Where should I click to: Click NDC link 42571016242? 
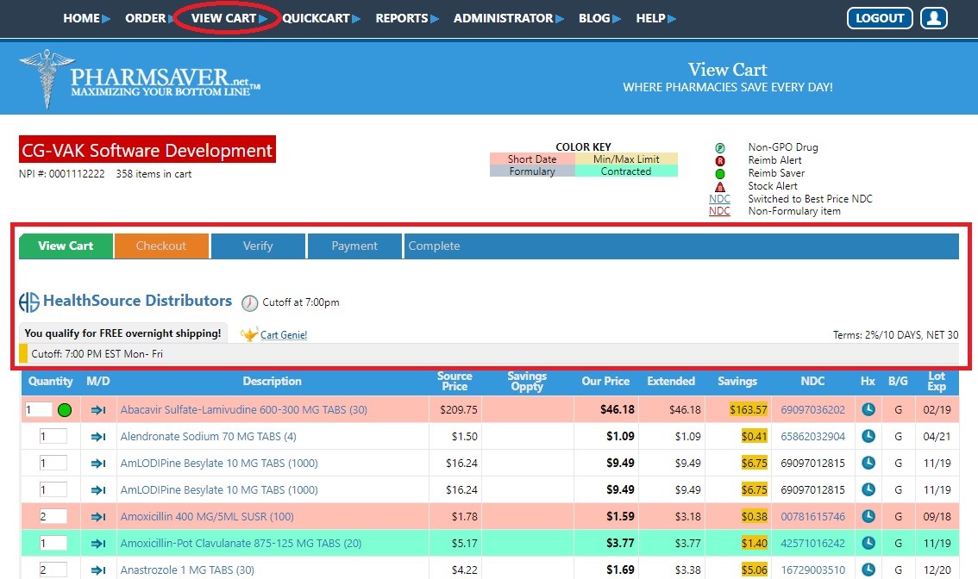[812, 544]
